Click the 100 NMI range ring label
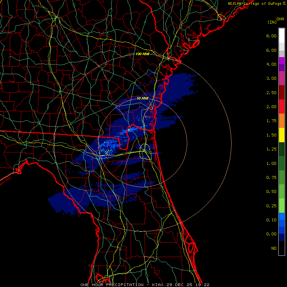The width and height of the screenshot is (287, 287). pos(143,54)
